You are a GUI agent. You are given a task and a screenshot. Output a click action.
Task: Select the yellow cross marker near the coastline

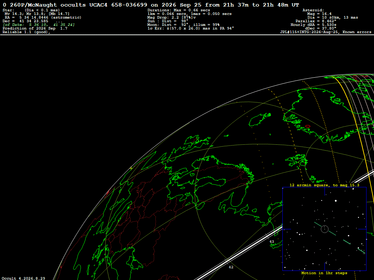(x=131, y=168)
